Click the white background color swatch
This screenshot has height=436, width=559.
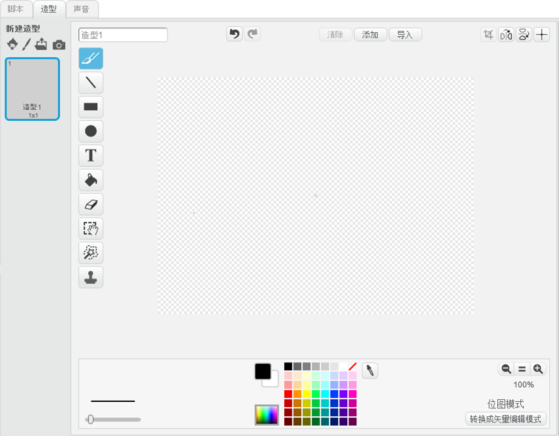(x=274, y=382)
